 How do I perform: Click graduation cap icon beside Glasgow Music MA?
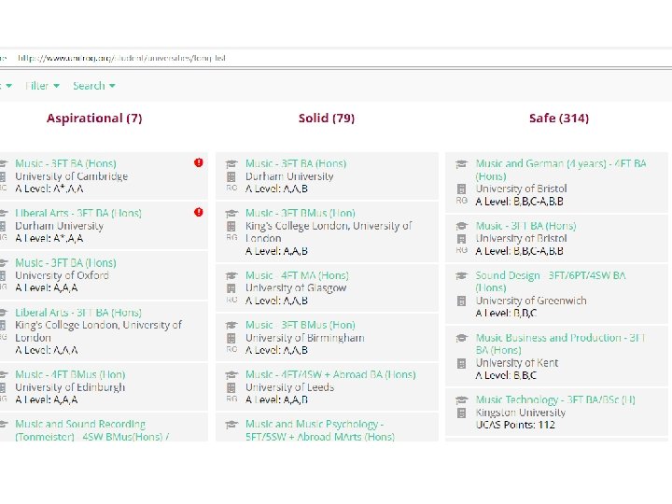(231, 275)
